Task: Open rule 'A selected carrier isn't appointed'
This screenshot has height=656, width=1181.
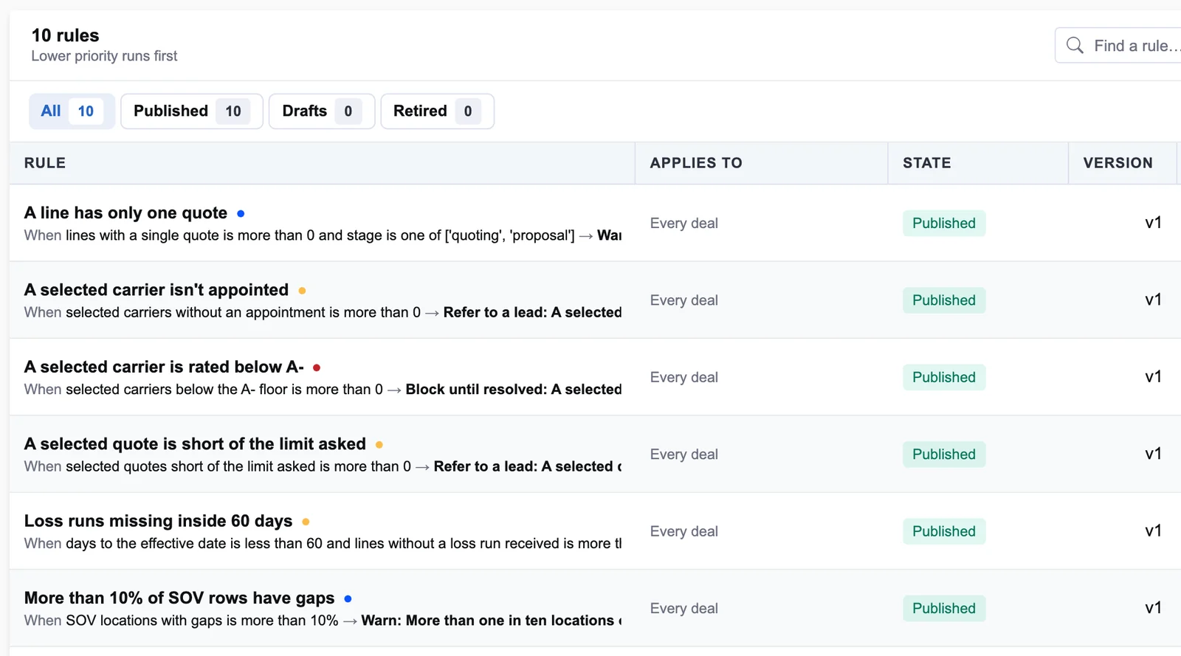Action: pos(156,290)
